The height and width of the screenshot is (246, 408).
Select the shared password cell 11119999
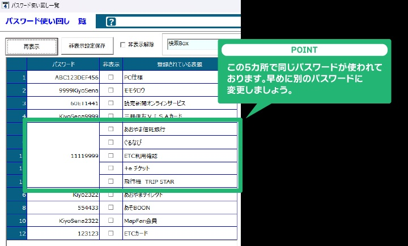click(x=63, y=155)
